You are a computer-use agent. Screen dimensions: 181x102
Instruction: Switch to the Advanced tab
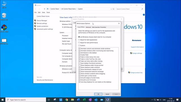point(88,27)
